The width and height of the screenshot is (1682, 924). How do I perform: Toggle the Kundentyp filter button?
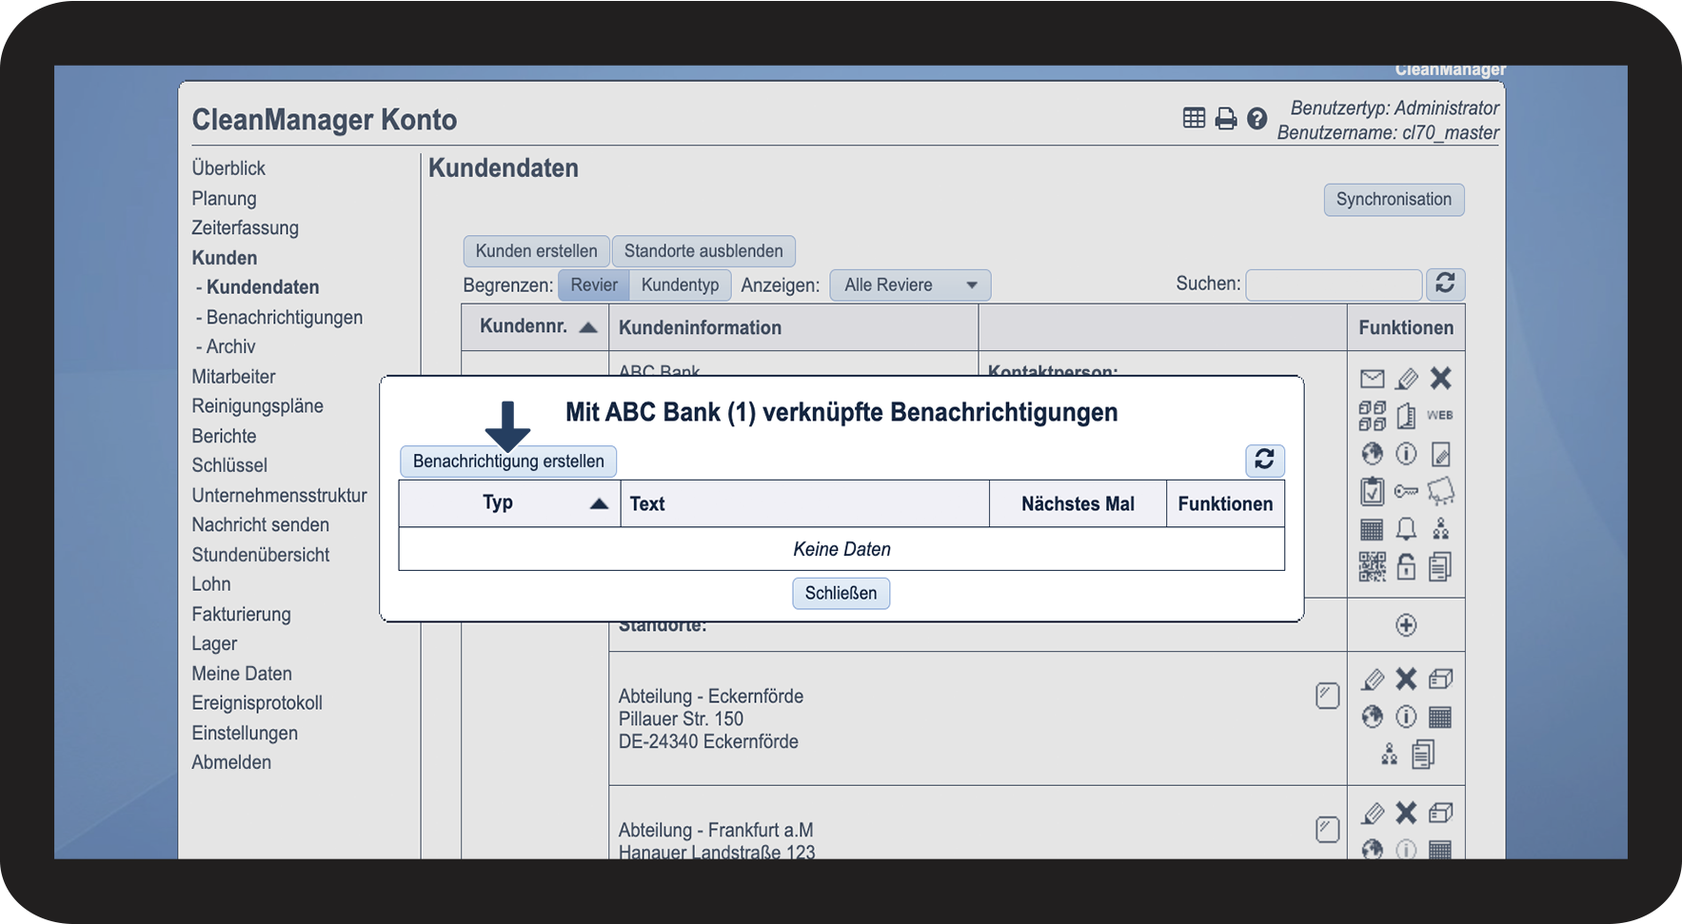[680, 285]
